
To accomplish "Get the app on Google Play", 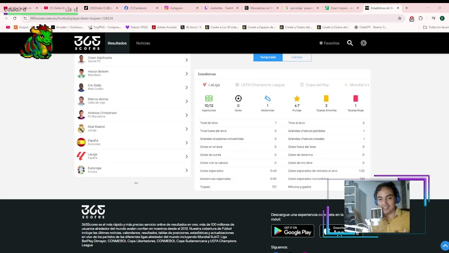I will pos(292,231).
